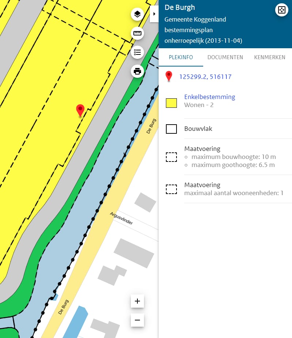Click the red location marker on map
292x338 pixels.
[80, 111]
